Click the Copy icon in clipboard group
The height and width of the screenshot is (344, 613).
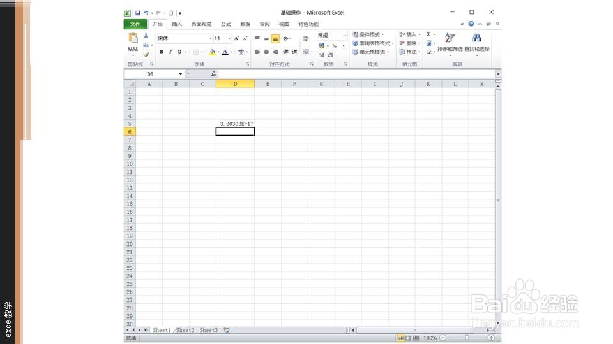pos(146,45)
